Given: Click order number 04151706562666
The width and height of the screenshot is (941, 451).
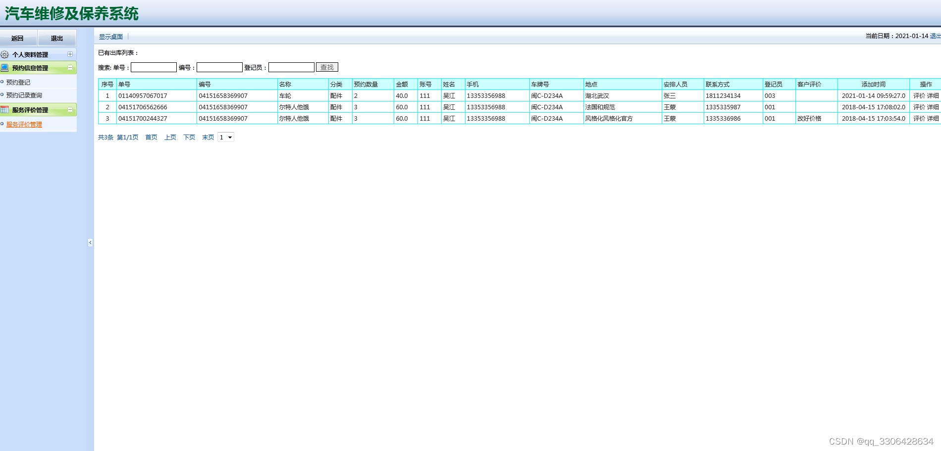Looking at the screenshot, I should [143, 107].
